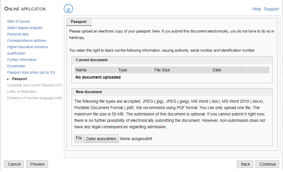Click Continue button
Viewport: 283px width, 172px height.
(267, 164)
